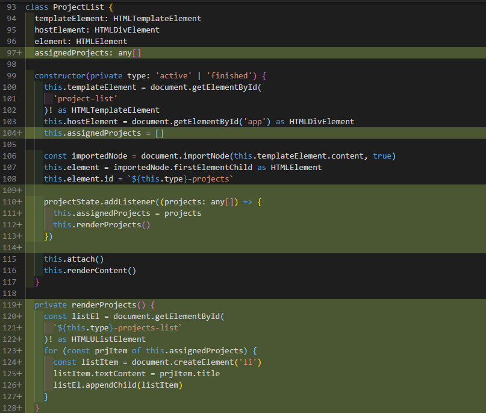Image resolution: width=486 pixels, height=413 pixels.
Task: Click the 'const importedNode' line 106
Action: [x=220, y=156]
